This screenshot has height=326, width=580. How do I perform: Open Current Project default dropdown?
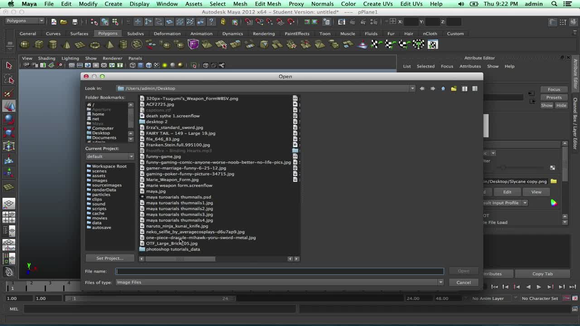coord(110,156)
